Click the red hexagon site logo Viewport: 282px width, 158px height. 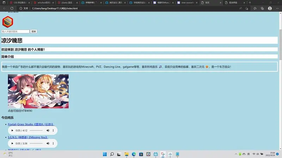tap(8, 22)
